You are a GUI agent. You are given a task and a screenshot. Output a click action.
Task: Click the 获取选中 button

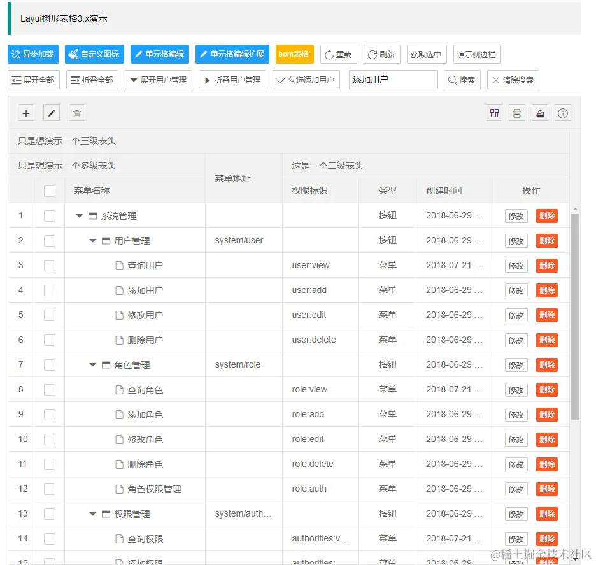point(427,54)
